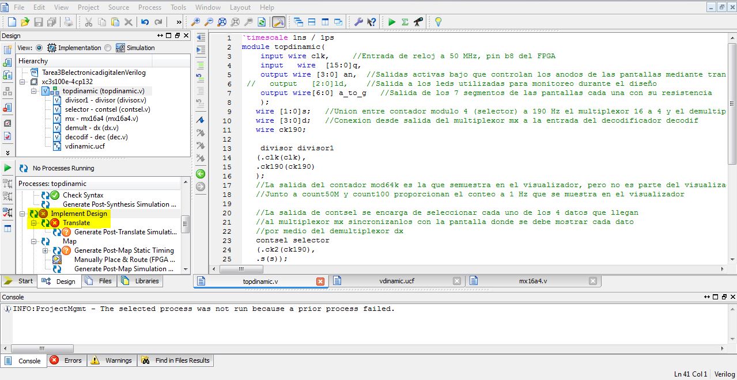Screen dimensions: 737x380
Task: Click the telescope icon in toolbar
Action: [x=418, y=22]
